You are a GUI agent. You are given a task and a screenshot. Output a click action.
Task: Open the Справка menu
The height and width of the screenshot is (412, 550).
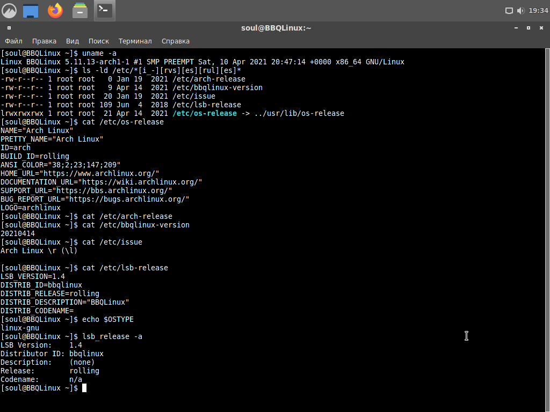pyautogui.click(x=176, y=41)
